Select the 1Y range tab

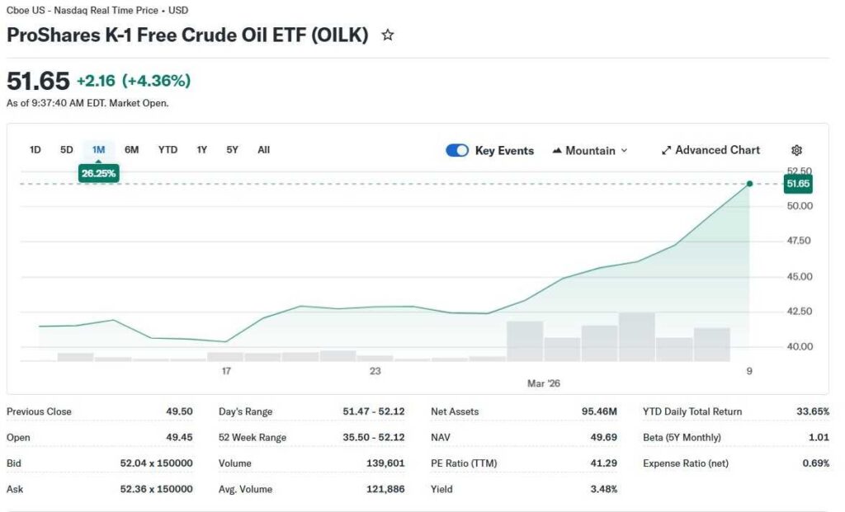pos(201,149)
